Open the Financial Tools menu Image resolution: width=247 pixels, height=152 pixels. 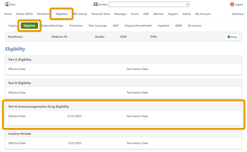click(x=101, y=14)
